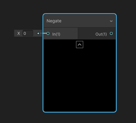This screenshot has width=136, height=123.
Task: Click the black node preview area
Action: [x=80, y=75]
